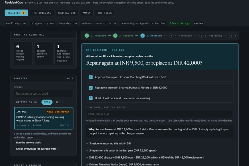Switch to The Building tab
Image resolution: width=249 pixels, height=166 pixels.
point(42,13)
